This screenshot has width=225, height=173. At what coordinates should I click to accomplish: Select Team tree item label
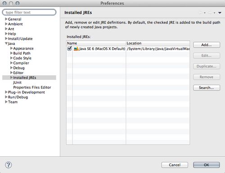tap(13, 102)
